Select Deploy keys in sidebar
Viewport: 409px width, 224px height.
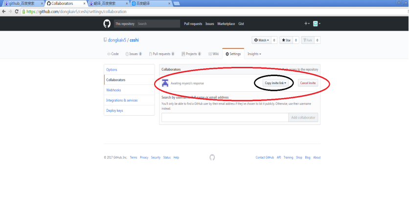129,110
